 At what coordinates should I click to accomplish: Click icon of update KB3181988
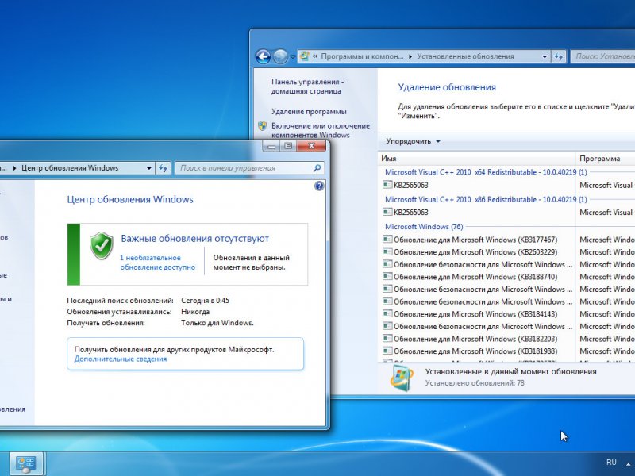click(x=387, y=351)
